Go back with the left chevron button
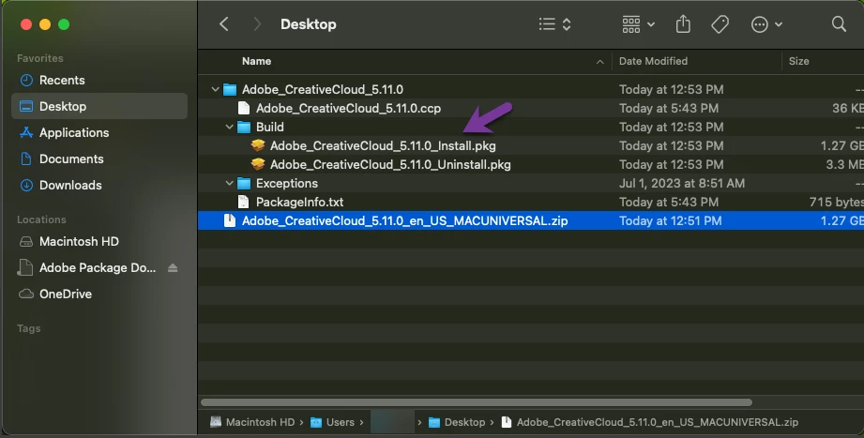864x438 pixels. coord(223,24)
